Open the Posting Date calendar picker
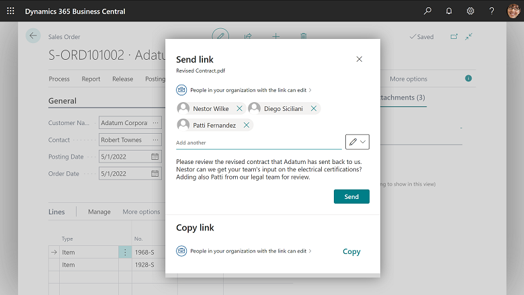This screenshot has width=524, height=295. coord(155,157)
